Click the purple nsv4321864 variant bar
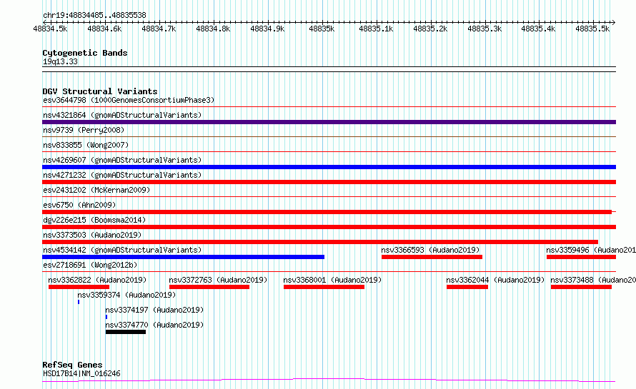The image size is (636, 389). click(x=329, y=122)
